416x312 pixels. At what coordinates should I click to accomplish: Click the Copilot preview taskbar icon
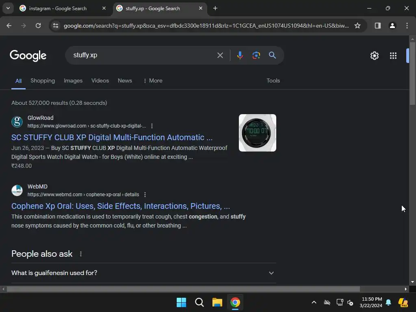coord(403,302)
